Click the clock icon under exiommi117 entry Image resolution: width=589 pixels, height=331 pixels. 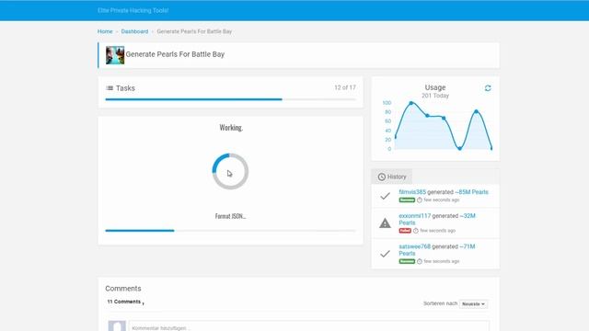point(415,231)
